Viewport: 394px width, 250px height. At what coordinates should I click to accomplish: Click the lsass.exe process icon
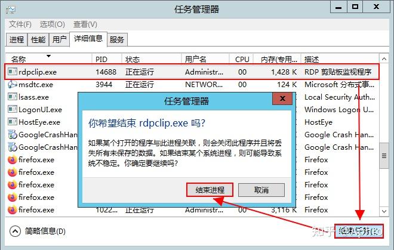tap(13, 97)
